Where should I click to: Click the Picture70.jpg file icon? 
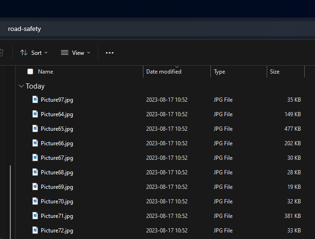coord(35,201)
